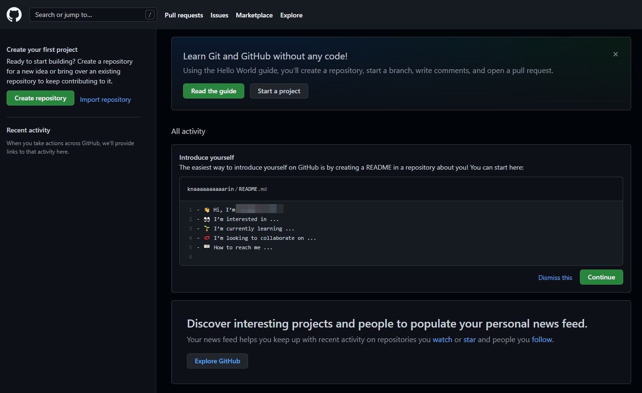
Task: Click the 'I'm interested in ...' line
Action: [246, 219]
